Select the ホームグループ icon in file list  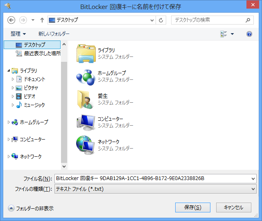click(x=86, y=77)
